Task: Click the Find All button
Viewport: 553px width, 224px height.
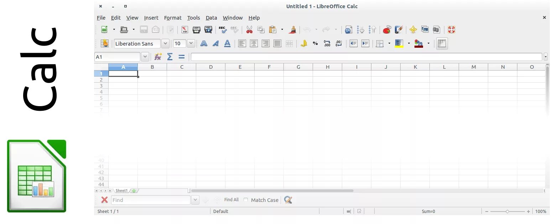Action: tap(231, 200)
